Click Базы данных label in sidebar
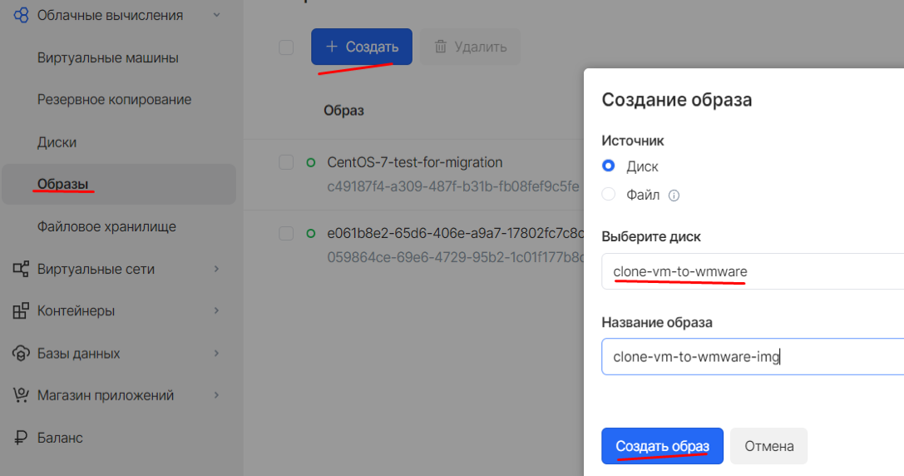 pyautogui.click(x=78, y=353)
